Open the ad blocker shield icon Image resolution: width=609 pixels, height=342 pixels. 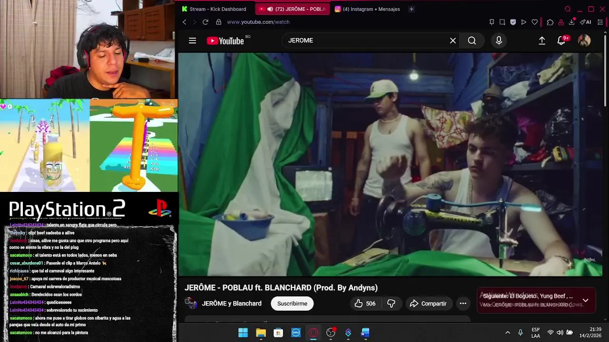click(513, 22)
